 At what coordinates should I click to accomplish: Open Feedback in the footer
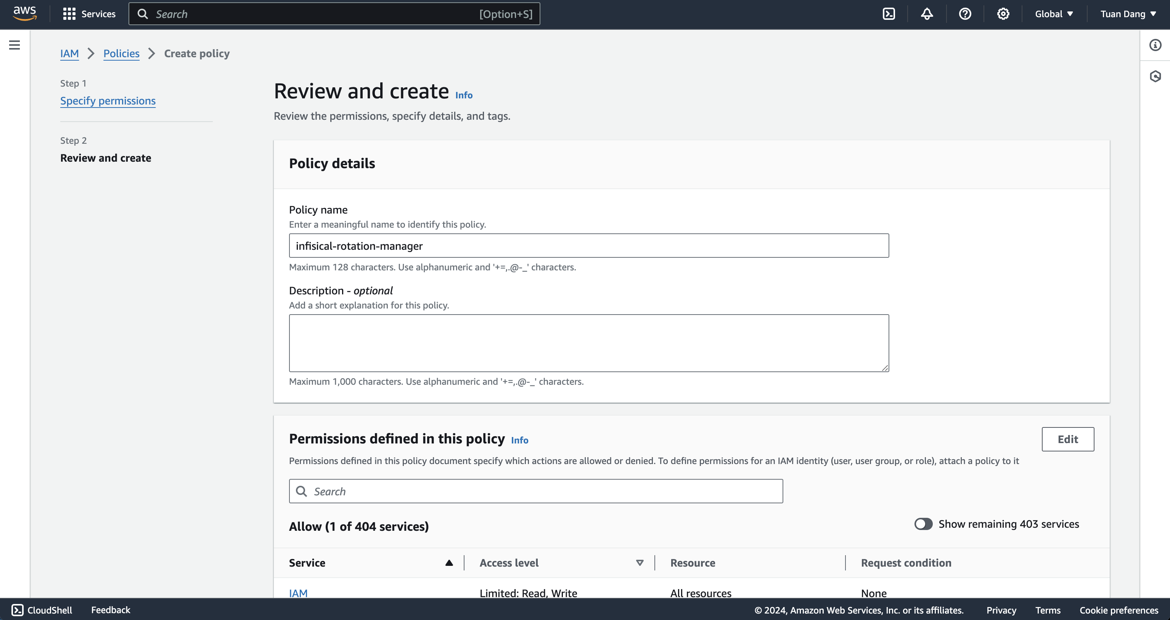pyautogui.click(x=111, y=610)
